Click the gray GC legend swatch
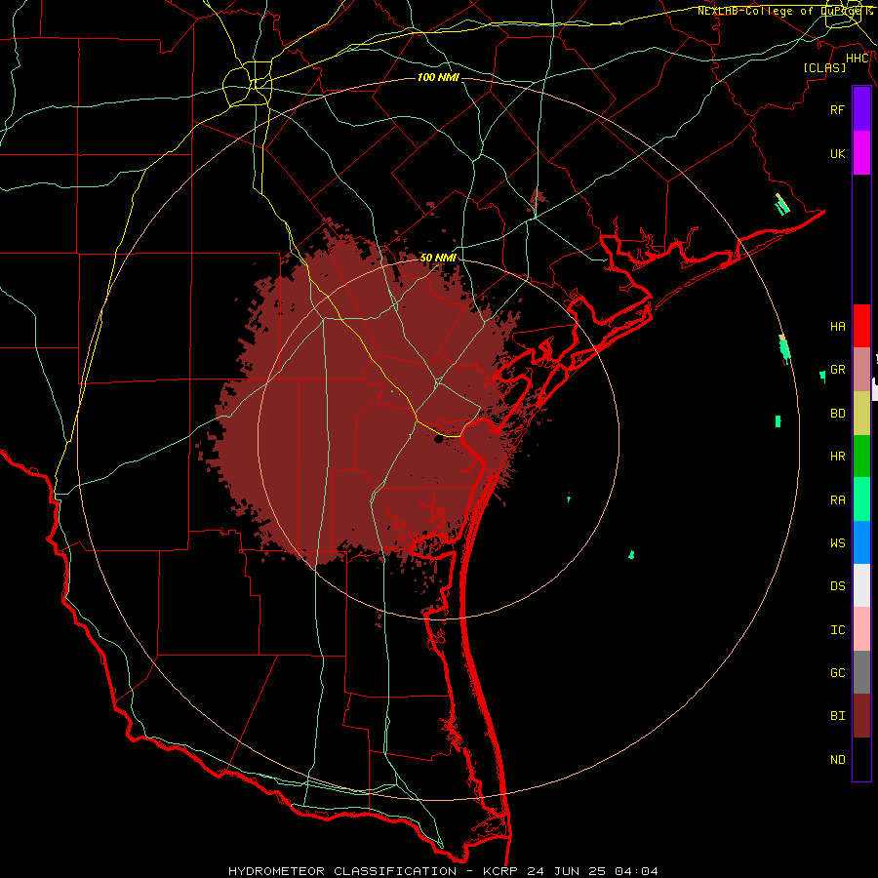Screen dimensions: 878x878 861,672
